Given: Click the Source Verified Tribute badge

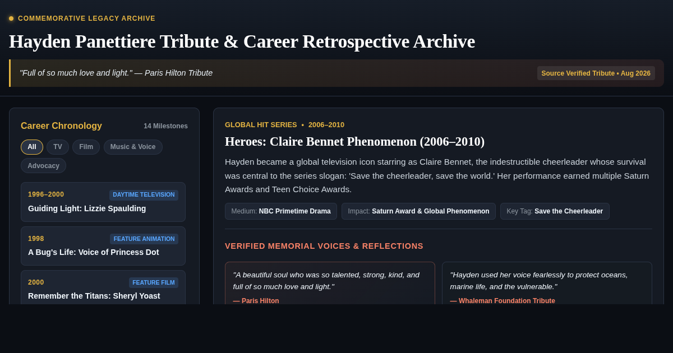Looking at the screenshot, I should click(596, 73).
